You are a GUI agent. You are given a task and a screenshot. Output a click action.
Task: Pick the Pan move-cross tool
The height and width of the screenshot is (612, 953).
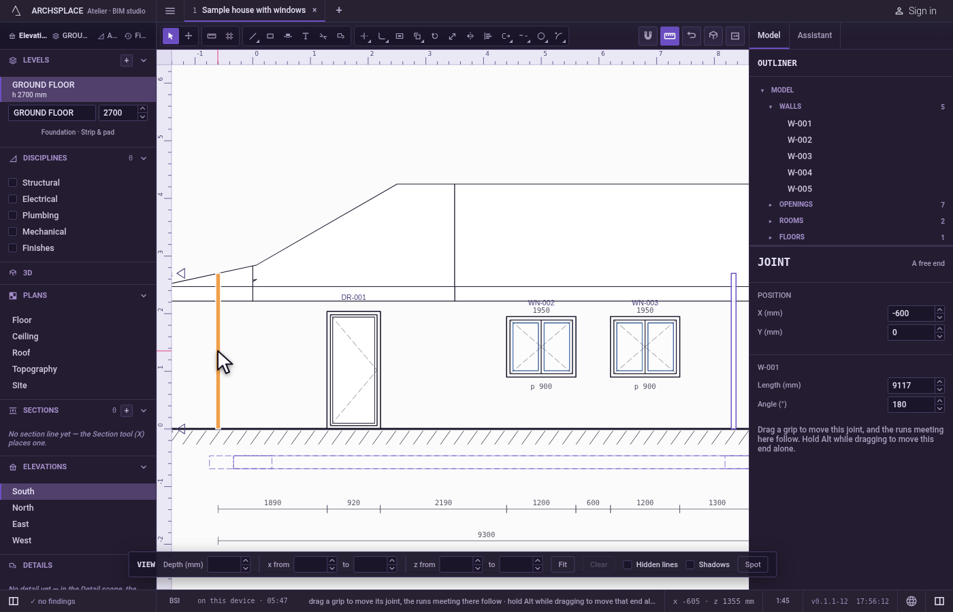[189, 36]
